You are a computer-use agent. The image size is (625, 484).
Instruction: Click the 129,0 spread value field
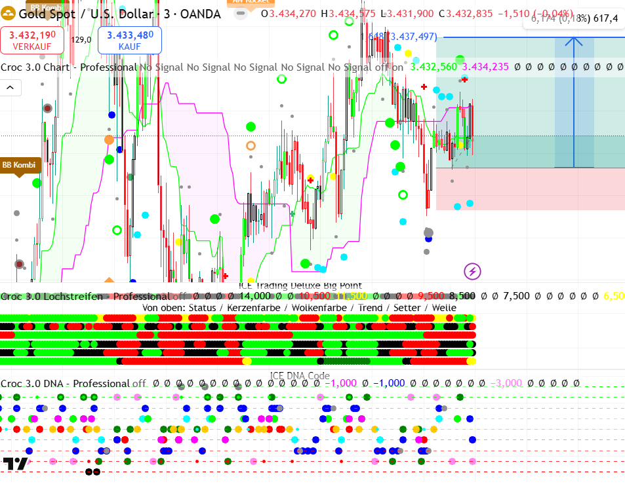point(81,40)
